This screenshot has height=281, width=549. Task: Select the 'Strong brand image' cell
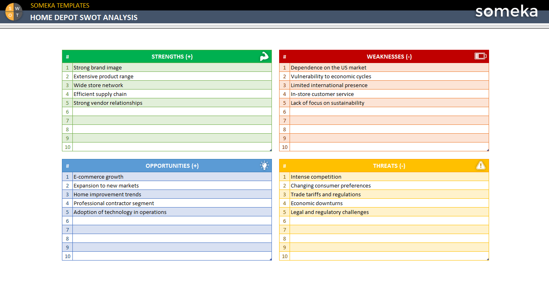point(172,67)
